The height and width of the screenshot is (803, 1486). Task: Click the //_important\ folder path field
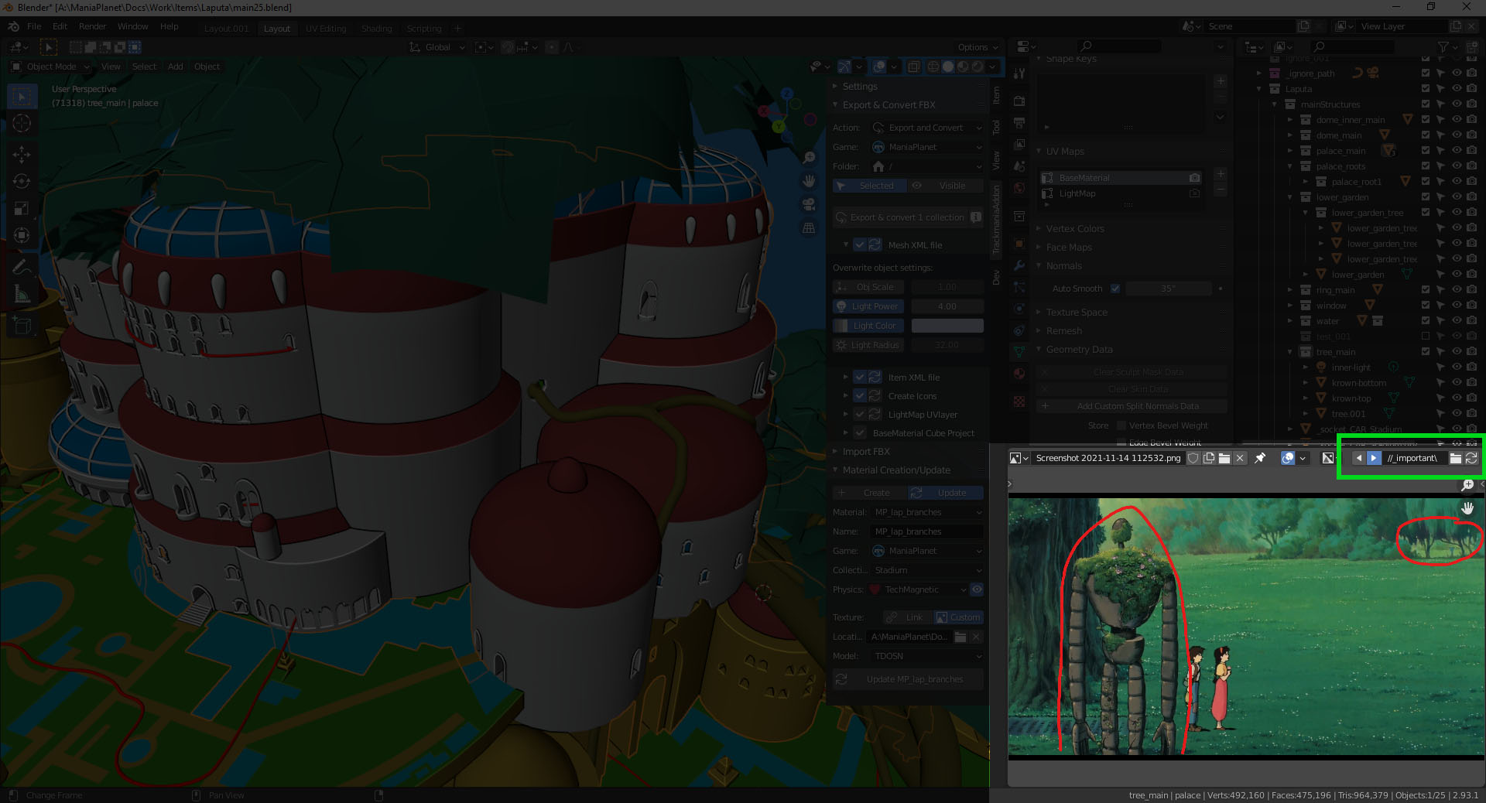[1414, 458]
